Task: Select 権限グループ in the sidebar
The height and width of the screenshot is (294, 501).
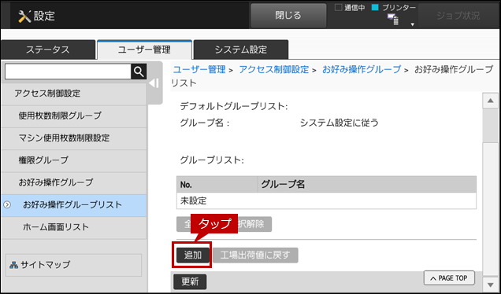Action: click(x=73, y=160)
